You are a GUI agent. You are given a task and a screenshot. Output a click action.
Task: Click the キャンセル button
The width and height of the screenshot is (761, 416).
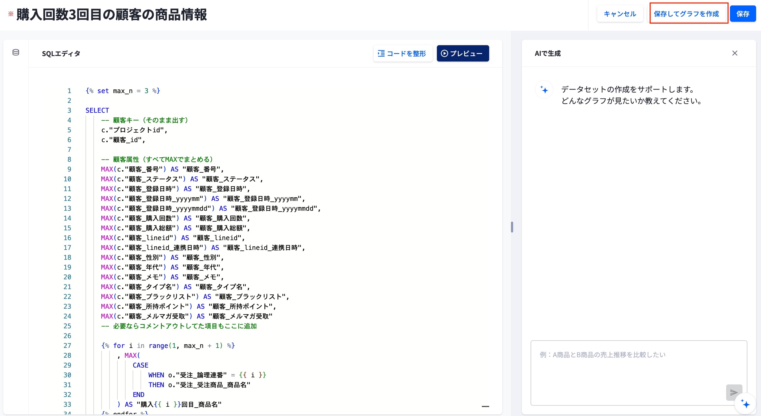pos(620,14)
